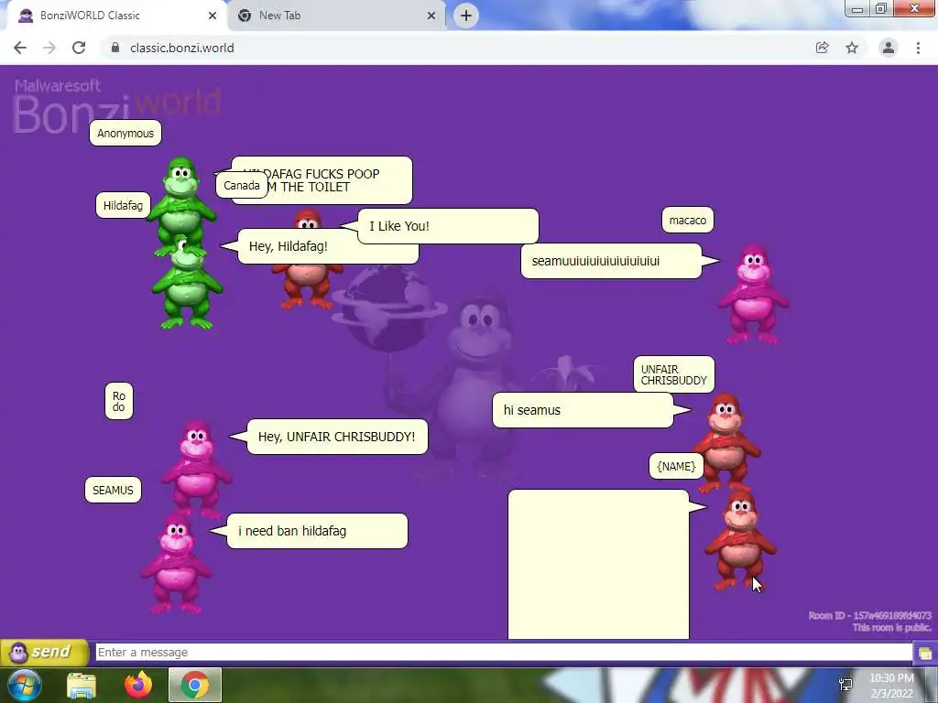Launch Firefox from the taskbar

pos(138,685)
